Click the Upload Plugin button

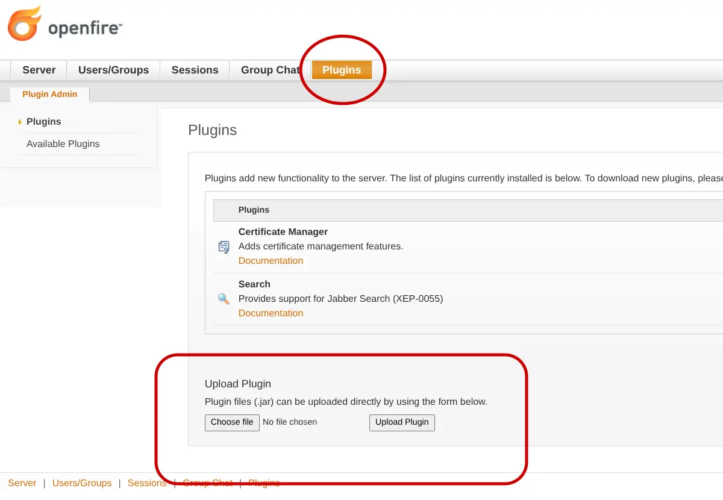402,422
